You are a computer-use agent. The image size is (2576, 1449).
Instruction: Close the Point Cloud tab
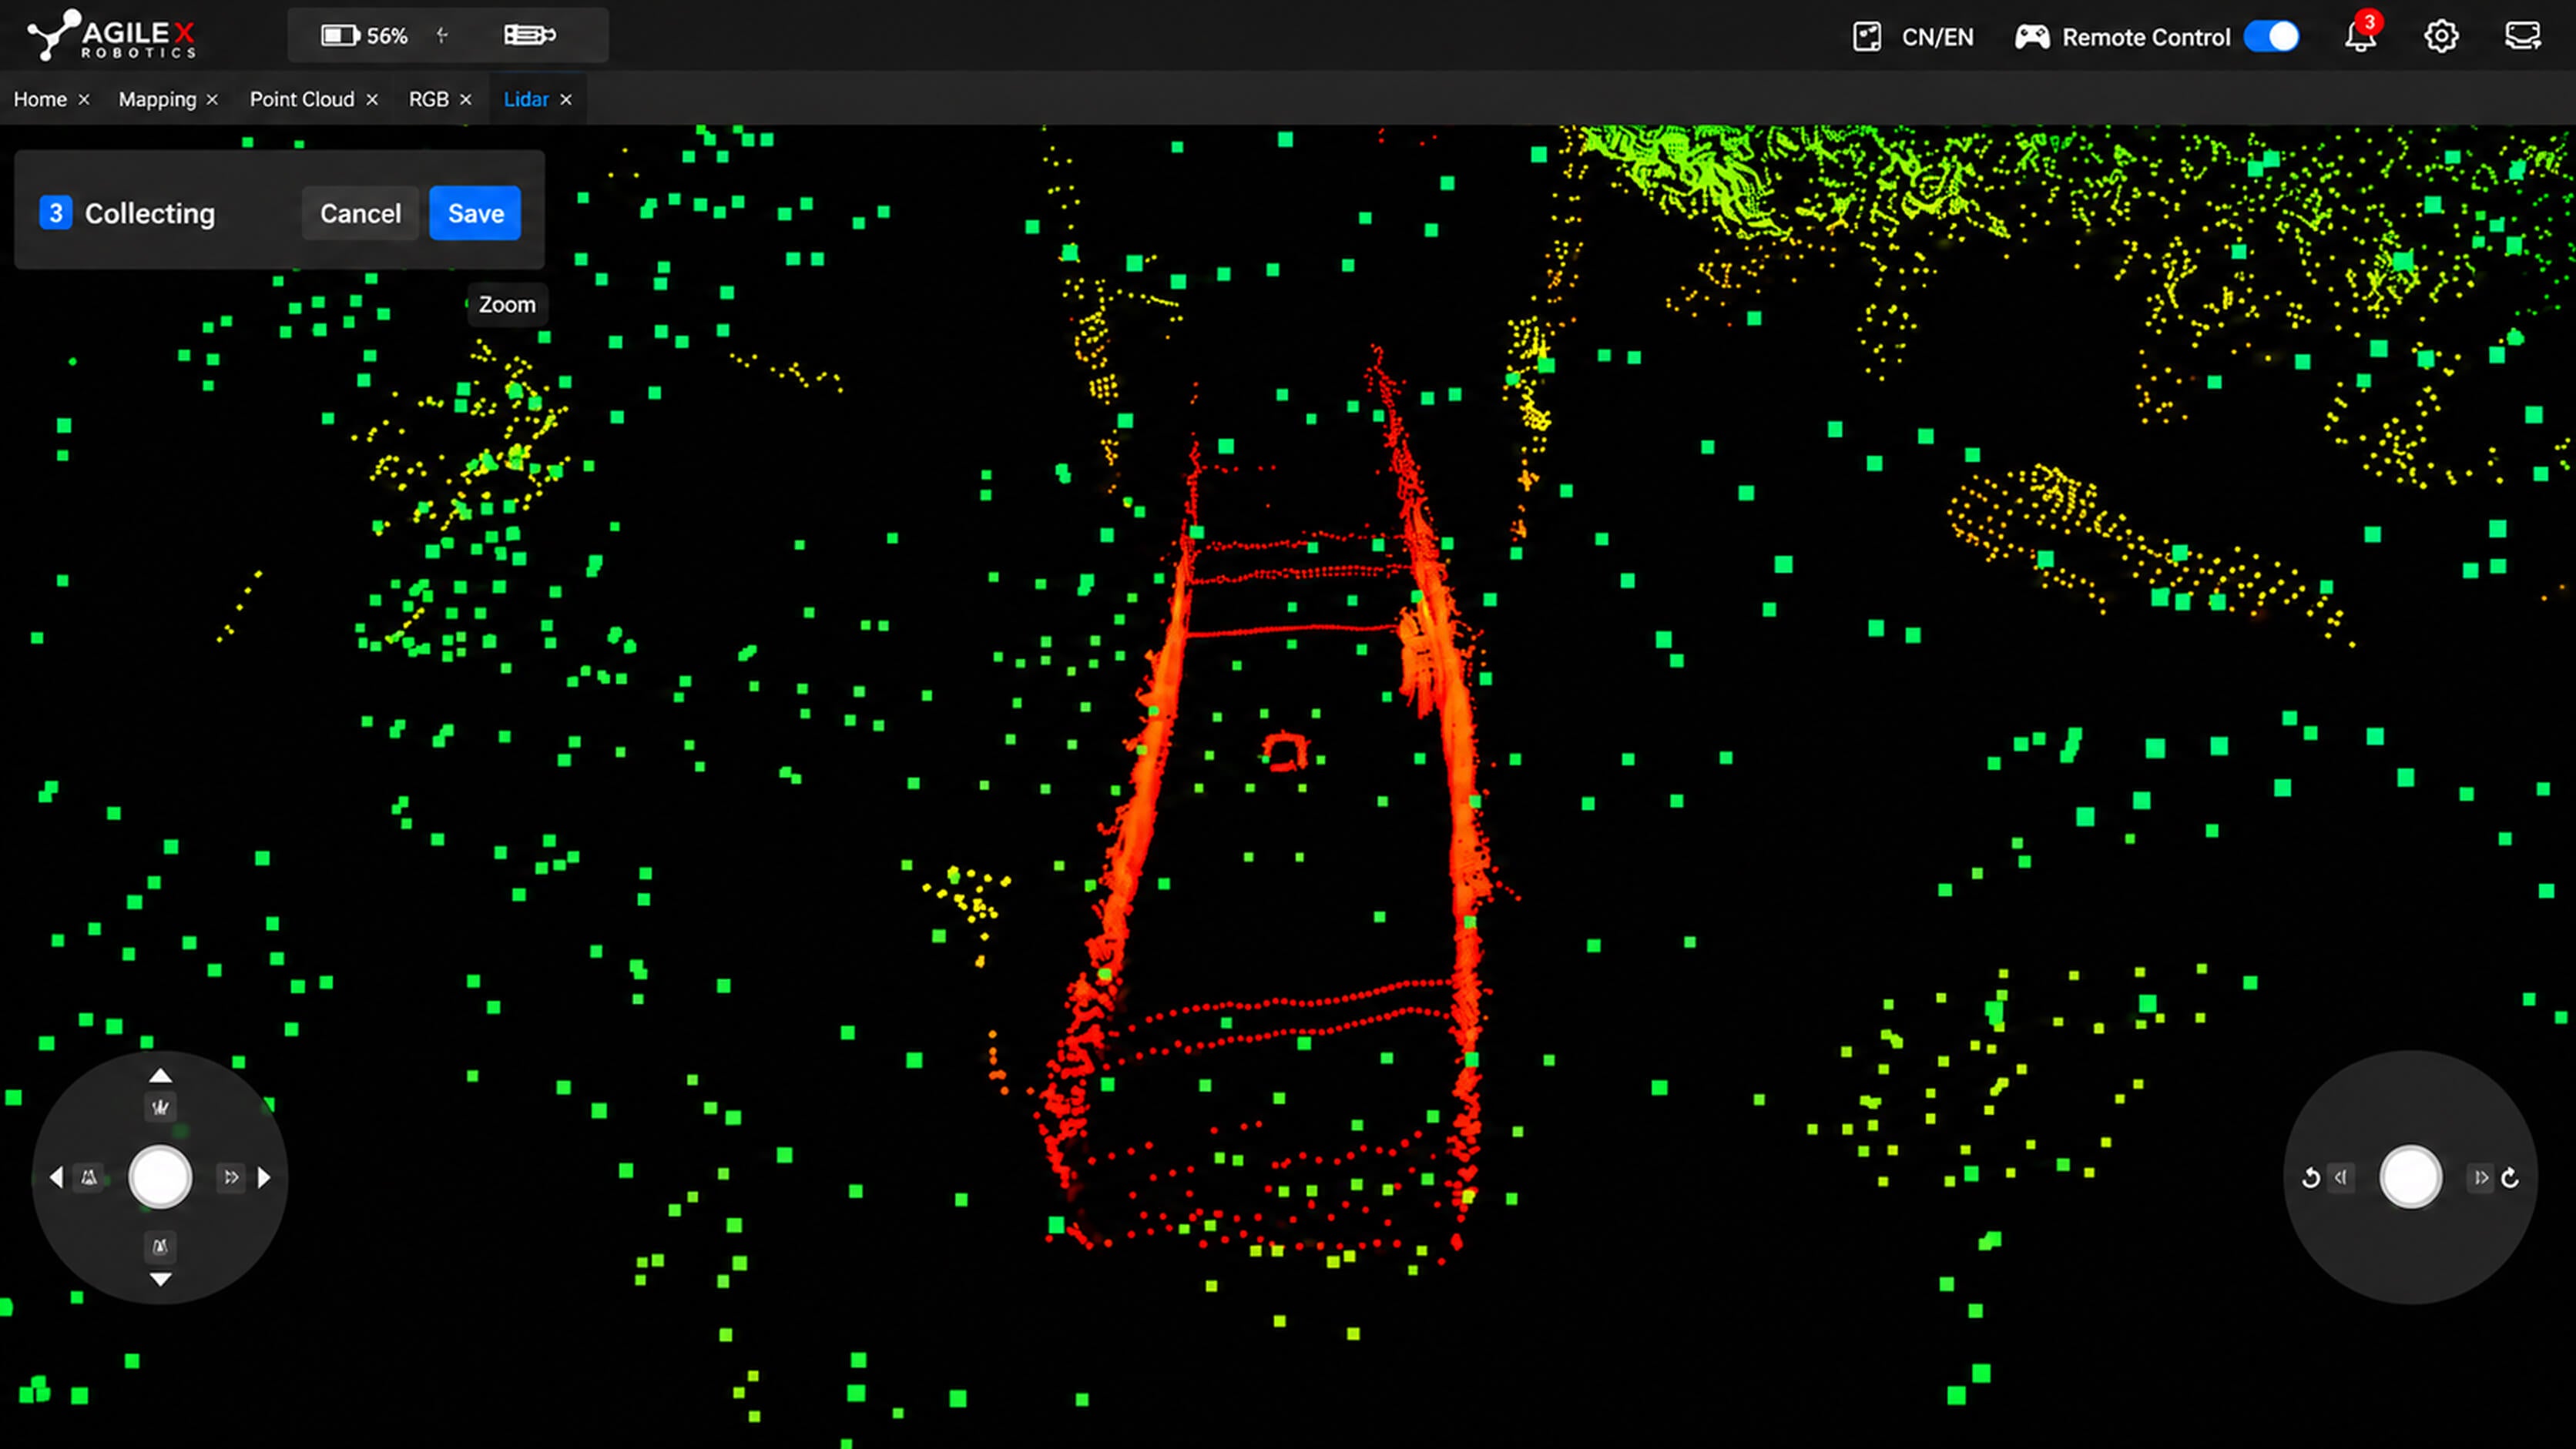[x=372, y=99]
